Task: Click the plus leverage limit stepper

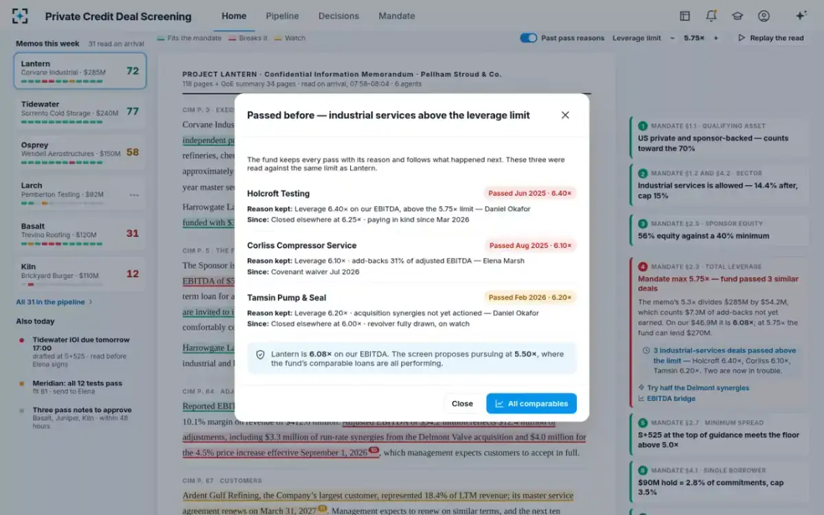Action: 716,38
